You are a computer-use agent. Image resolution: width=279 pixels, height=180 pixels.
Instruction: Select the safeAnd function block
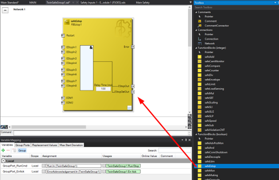coord(209,148)
